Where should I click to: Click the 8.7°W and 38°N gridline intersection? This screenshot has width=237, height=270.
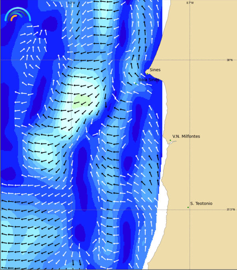[x=190, y=60]
